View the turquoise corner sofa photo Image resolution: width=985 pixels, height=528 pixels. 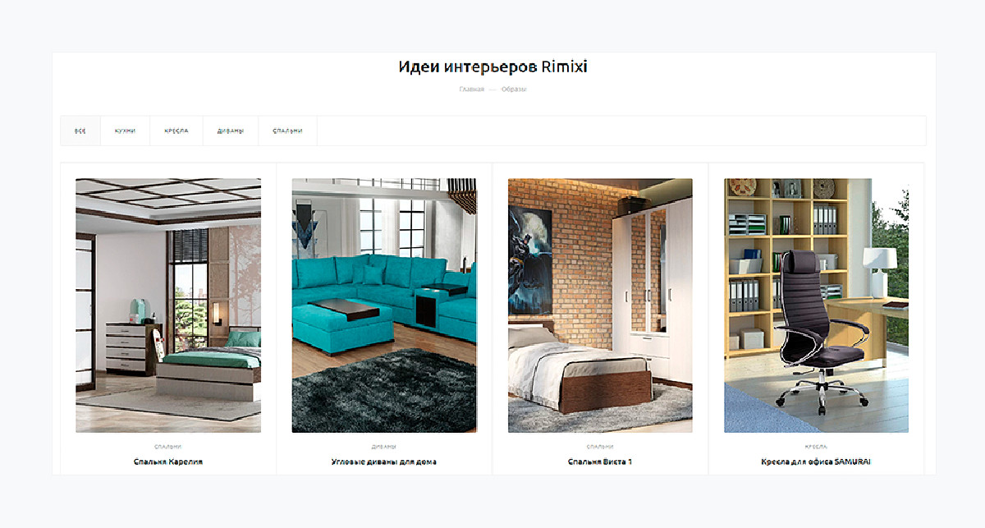point(384,305)
